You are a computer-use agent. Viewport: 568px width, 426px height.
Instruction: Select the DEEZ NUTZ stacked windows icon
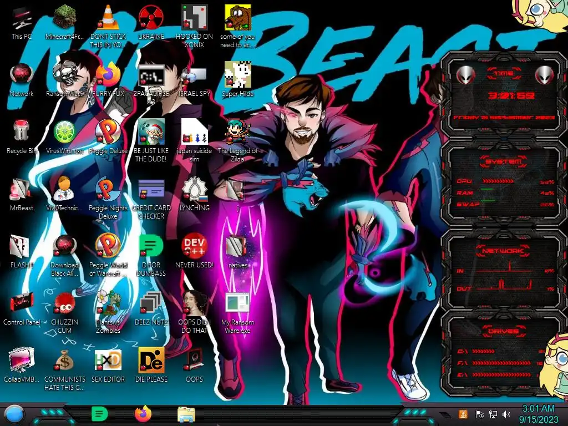coord(151,303)
